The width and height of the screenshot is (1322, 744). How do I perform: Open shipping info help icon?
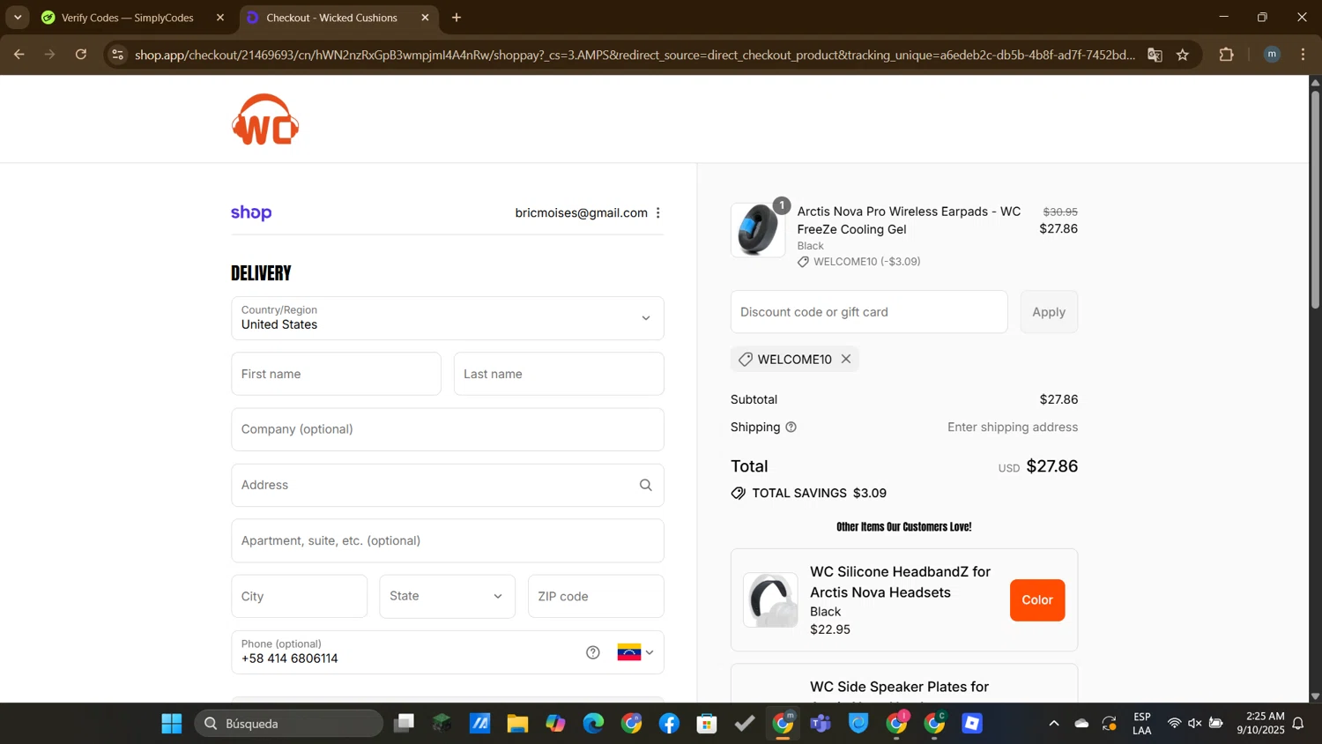[791, 428]
